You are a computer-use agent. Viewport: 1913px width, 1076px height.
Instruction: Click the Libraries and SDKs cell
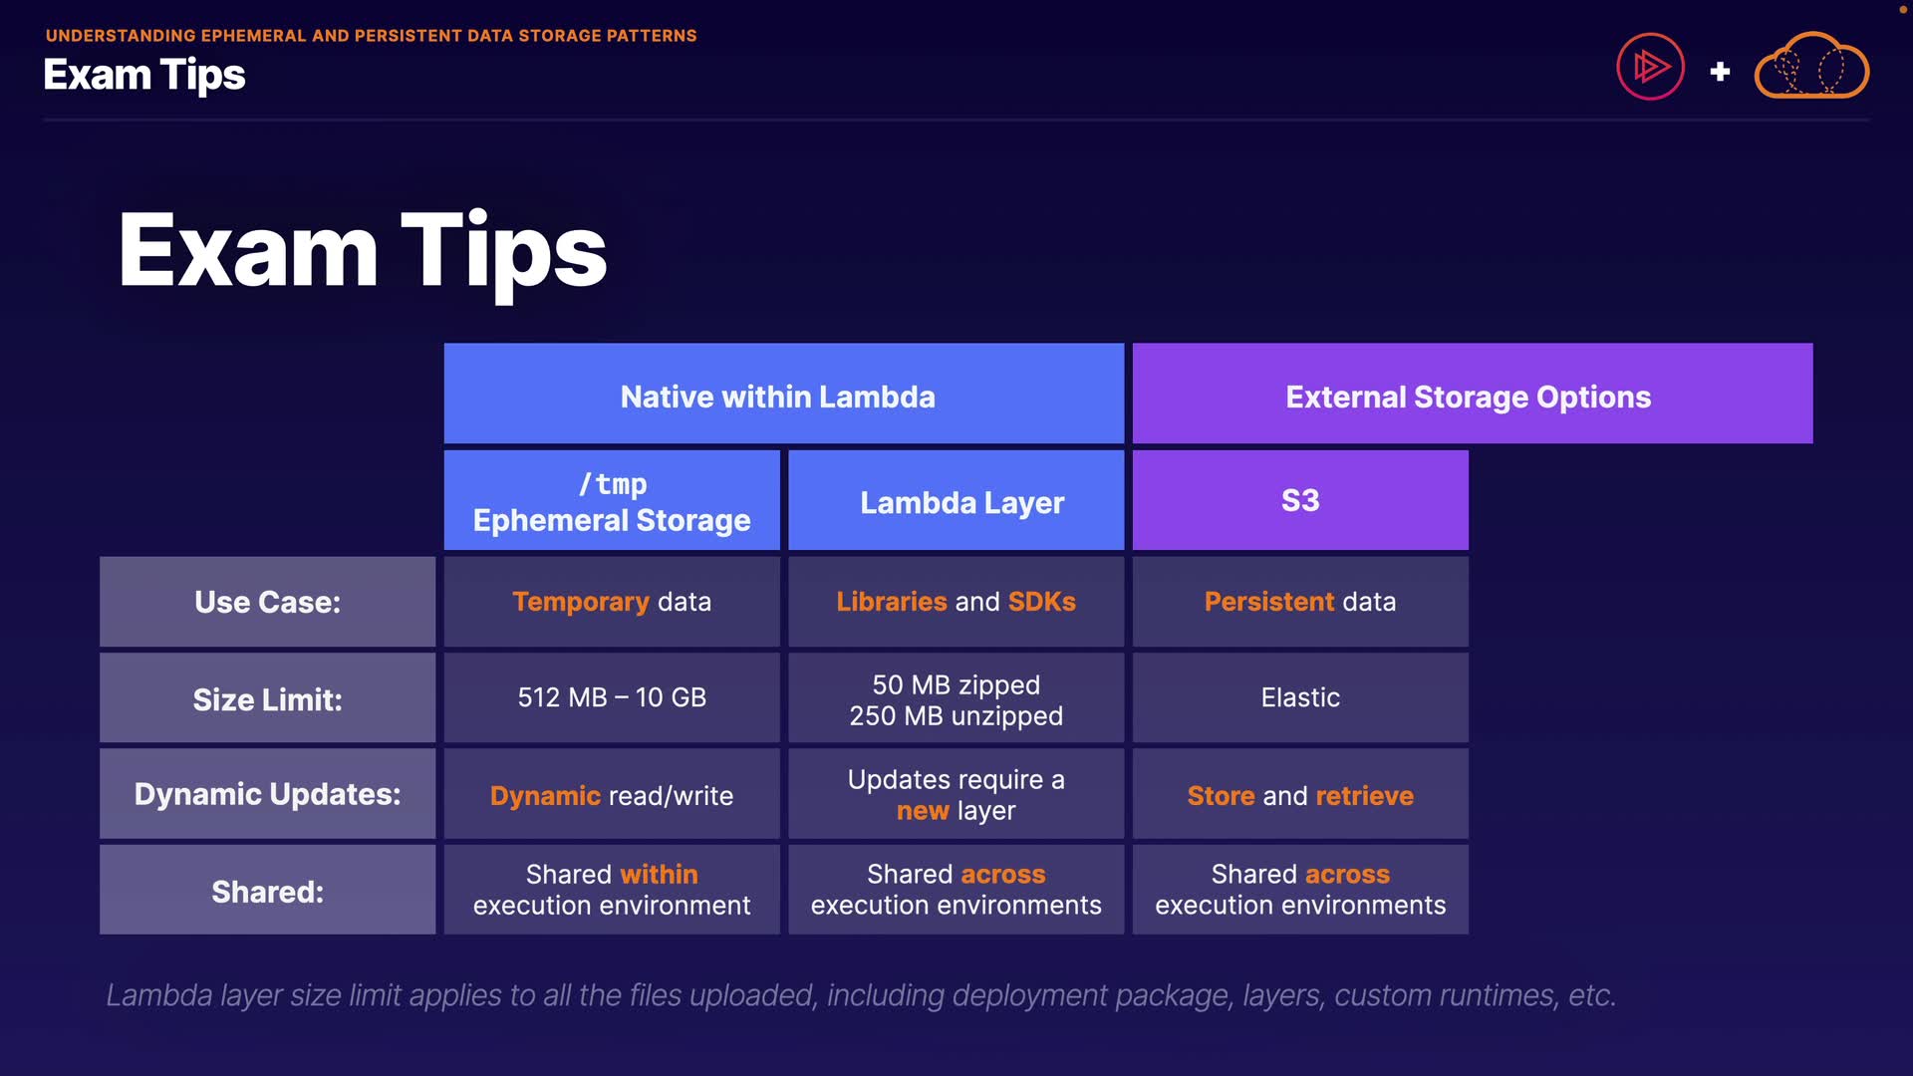click(956, 602)
